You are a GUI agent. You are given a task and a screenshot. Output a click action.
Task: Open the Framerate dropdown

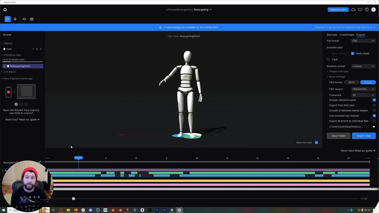[363, 95]
